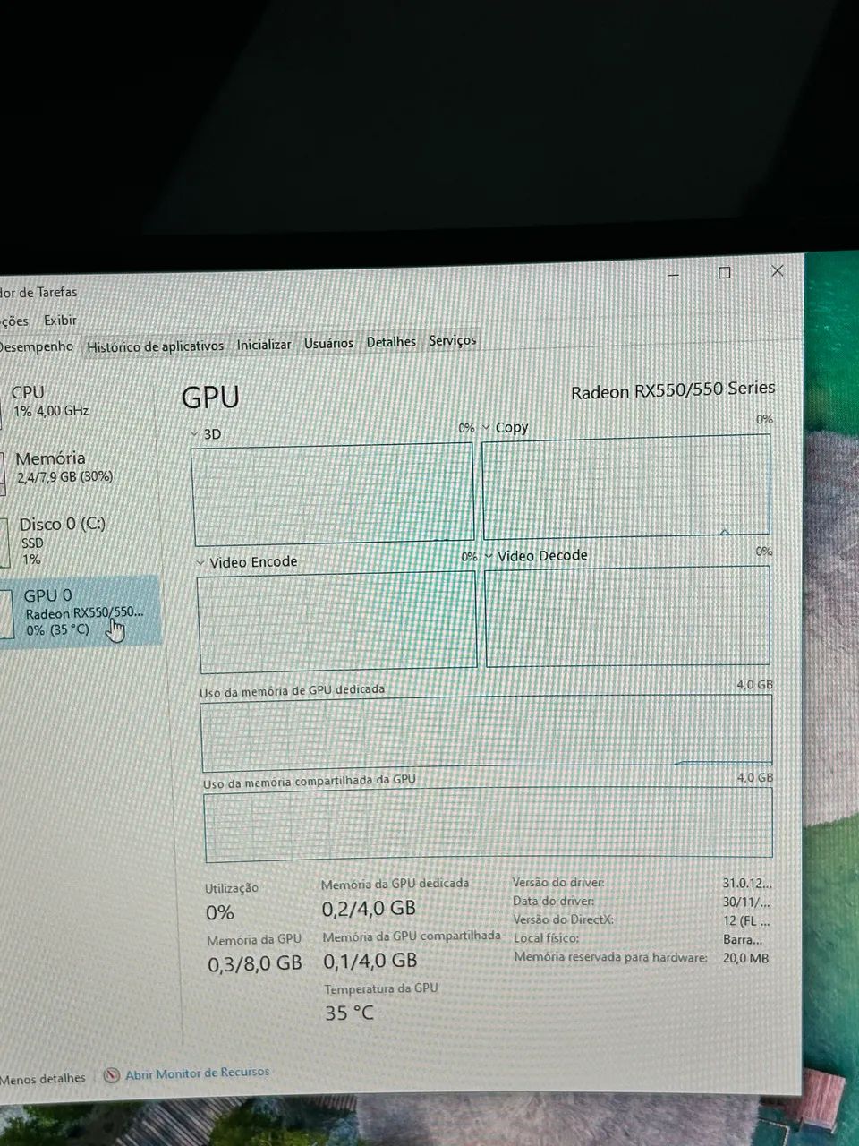Switch to the Inicializar tab
This screenshot has height=1146, width=859.
pos(264,345)
